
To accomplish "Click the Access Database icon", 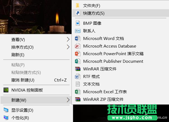I will [x=78, y=46].
